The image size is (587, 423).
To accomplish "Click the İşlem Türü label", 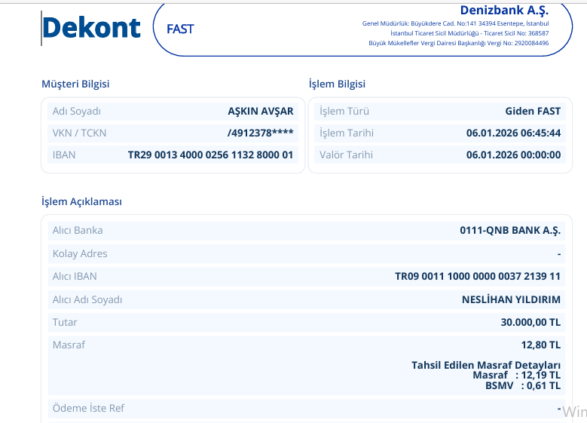I will pyautogui.click(x=344, y=112).
